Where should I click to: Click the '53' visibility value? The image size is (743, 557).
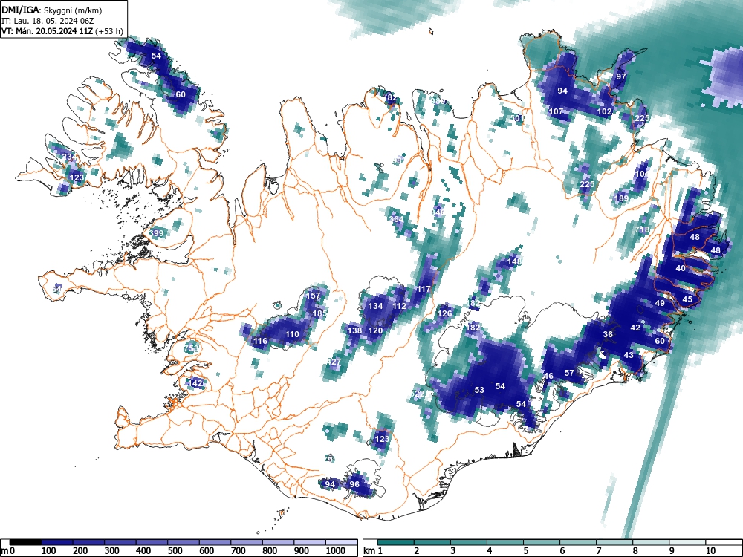479,391
